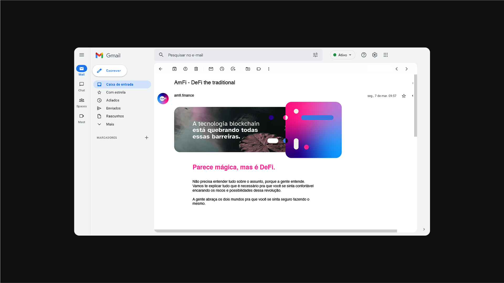Viewport: 504px width, 283px height.
Task: Move the email to a folder
Action: coord(248,69)
